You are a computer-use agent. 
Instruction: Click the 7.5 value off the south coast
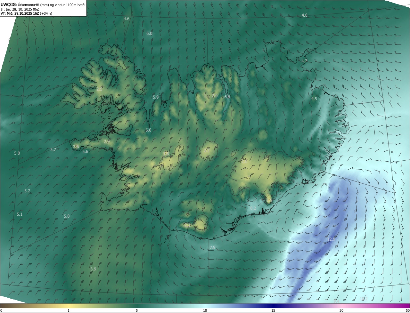coord(212,248)
